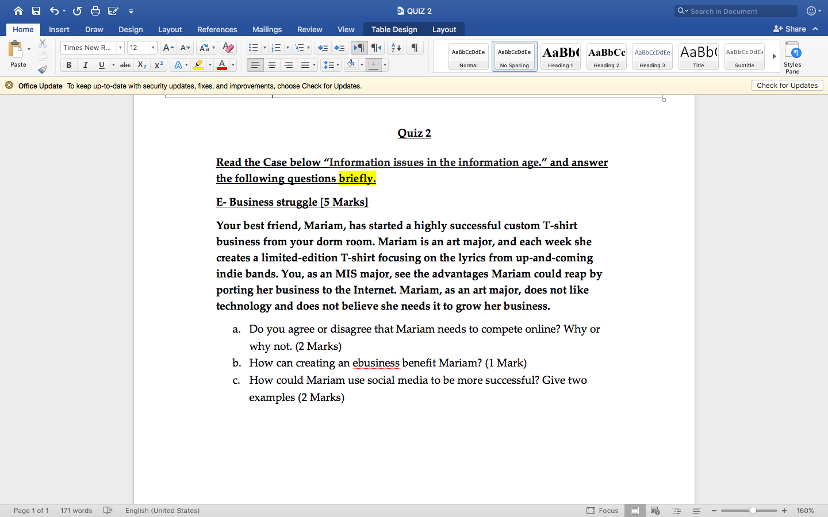Save the document with the floppy icon

click(36, 11)
